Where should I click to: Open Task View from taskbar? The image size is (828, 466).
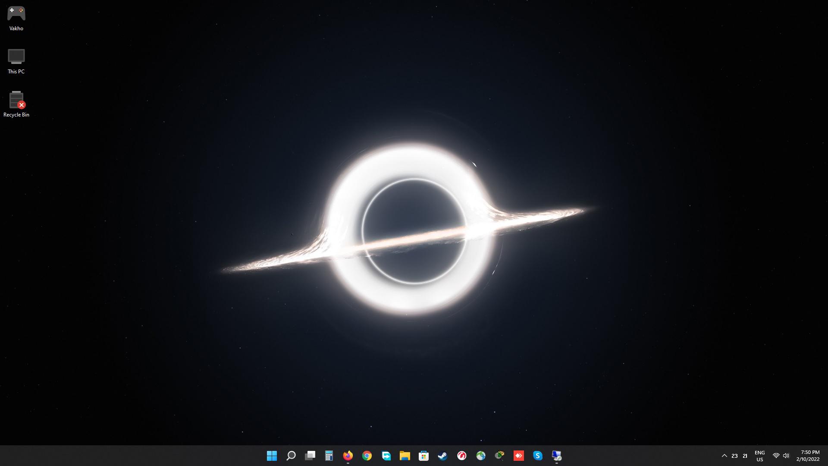pos(310,456)
